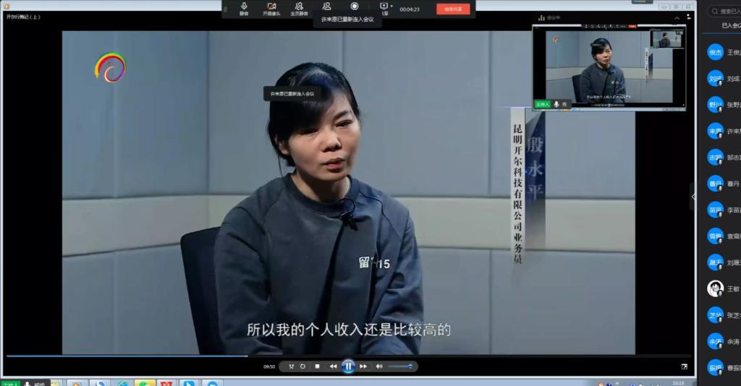The height and width of the screenshot is (386, 741).
Task: Click the video seek progress bar
Action: click(x=349, y=356)
